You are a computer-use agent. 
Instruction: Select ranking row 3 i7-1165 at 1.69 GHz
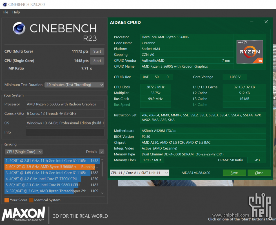52,173
